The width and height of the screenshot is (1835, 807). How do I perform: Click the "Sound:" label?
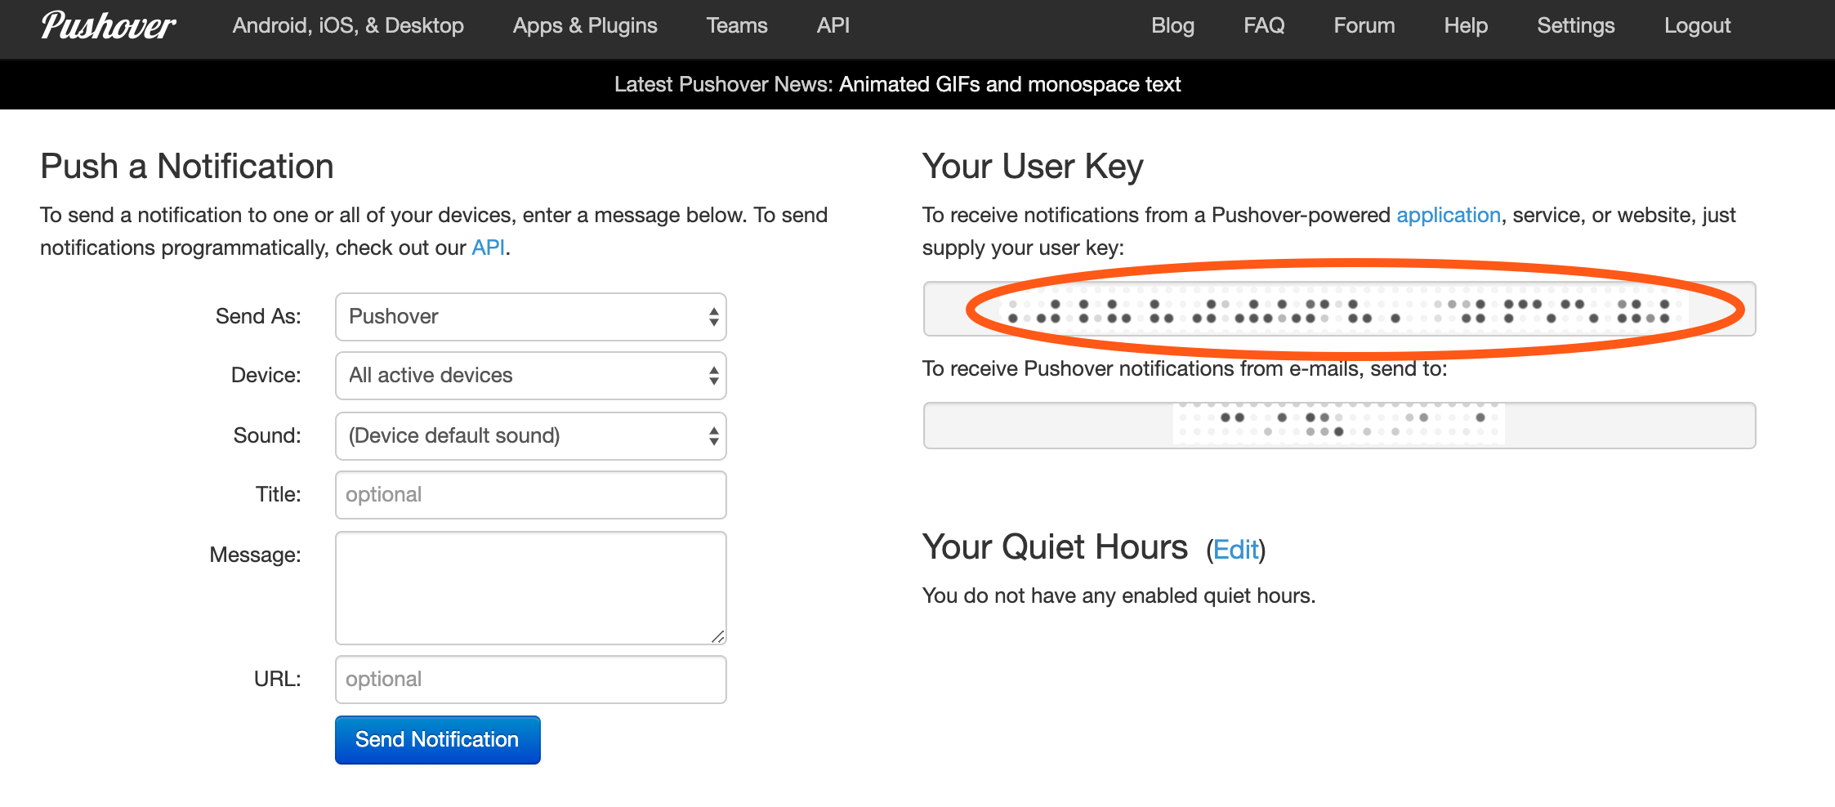click(x=267, y=435)
